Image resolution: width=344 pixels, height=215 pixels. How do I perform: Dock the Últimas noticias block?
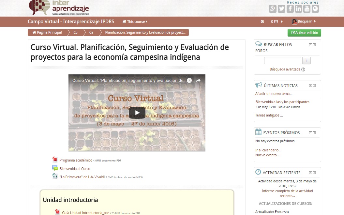pyautogui.click(x=314, y=85)
